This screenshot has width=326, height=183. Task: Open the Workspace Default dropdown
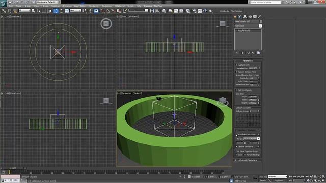click(47, 2)
